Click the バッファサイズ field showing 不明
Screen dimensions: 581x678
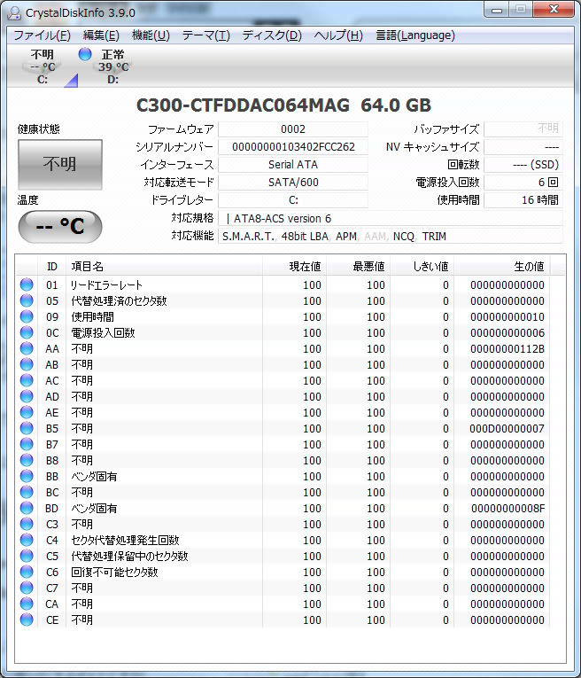[523, 129]
